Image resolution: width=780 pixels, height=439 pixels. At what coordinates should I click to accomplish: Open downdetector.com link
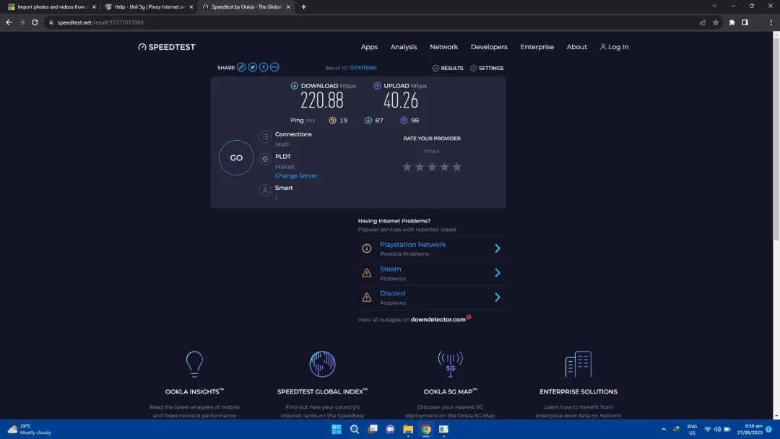(438, 320)
